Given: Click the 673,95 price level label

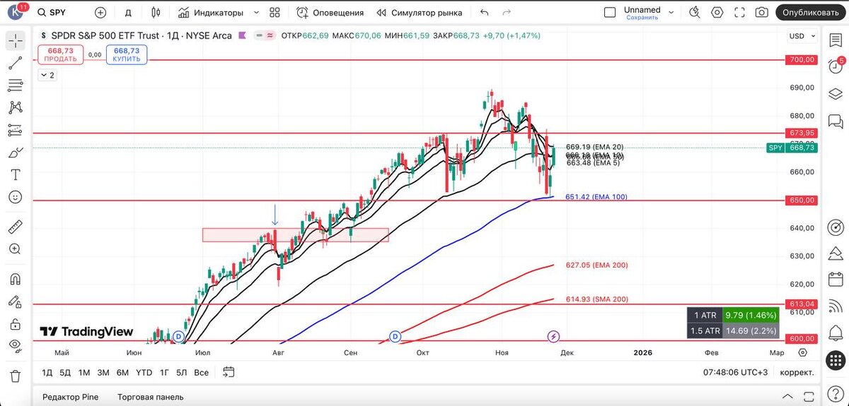Looking at the screenshot, I should [x=802, y=133].
